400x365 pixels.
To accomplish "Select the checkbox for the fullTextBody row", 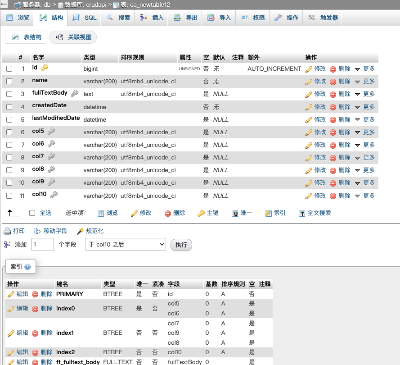I will [x=9, y=94].
